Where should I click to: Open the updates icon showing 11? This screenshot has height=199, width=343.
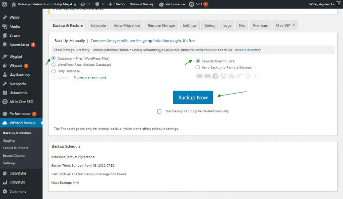(x=83, y=4)
